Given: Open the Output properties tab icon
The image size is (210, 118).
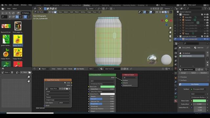Looking at the screenshot, I should pos(176,57).
